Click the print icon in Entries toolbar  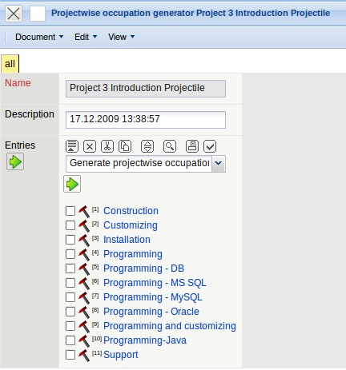(x=192, y=146)
